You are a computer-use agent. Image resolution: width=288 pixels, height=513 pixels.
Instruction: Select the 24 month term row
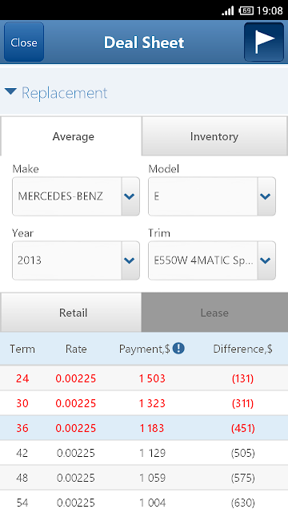tap(144, 378)
